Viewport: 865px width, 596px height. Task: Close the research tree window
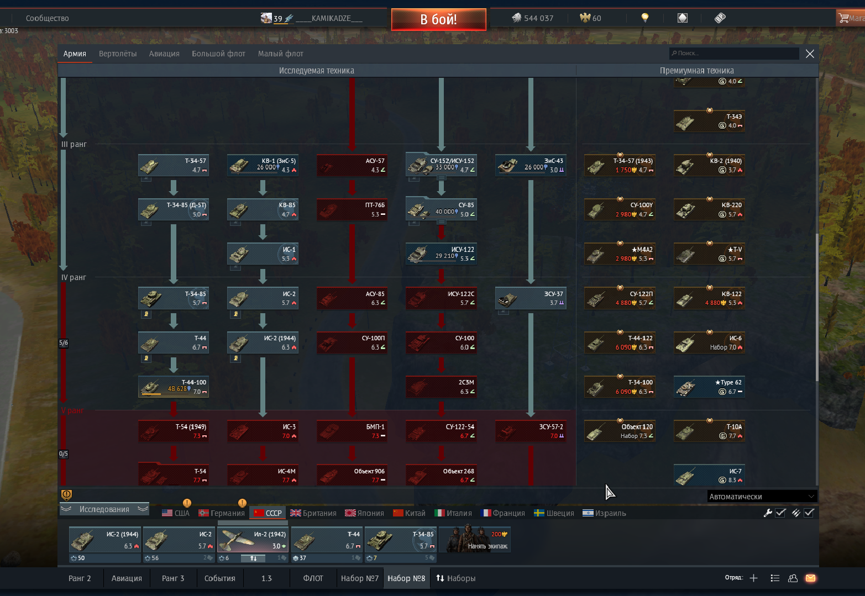[x=810, y=54]
